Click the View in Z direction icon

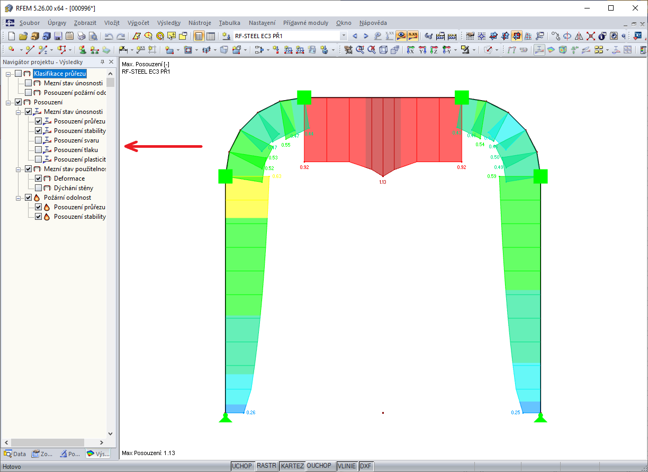[x=434, y=50]
